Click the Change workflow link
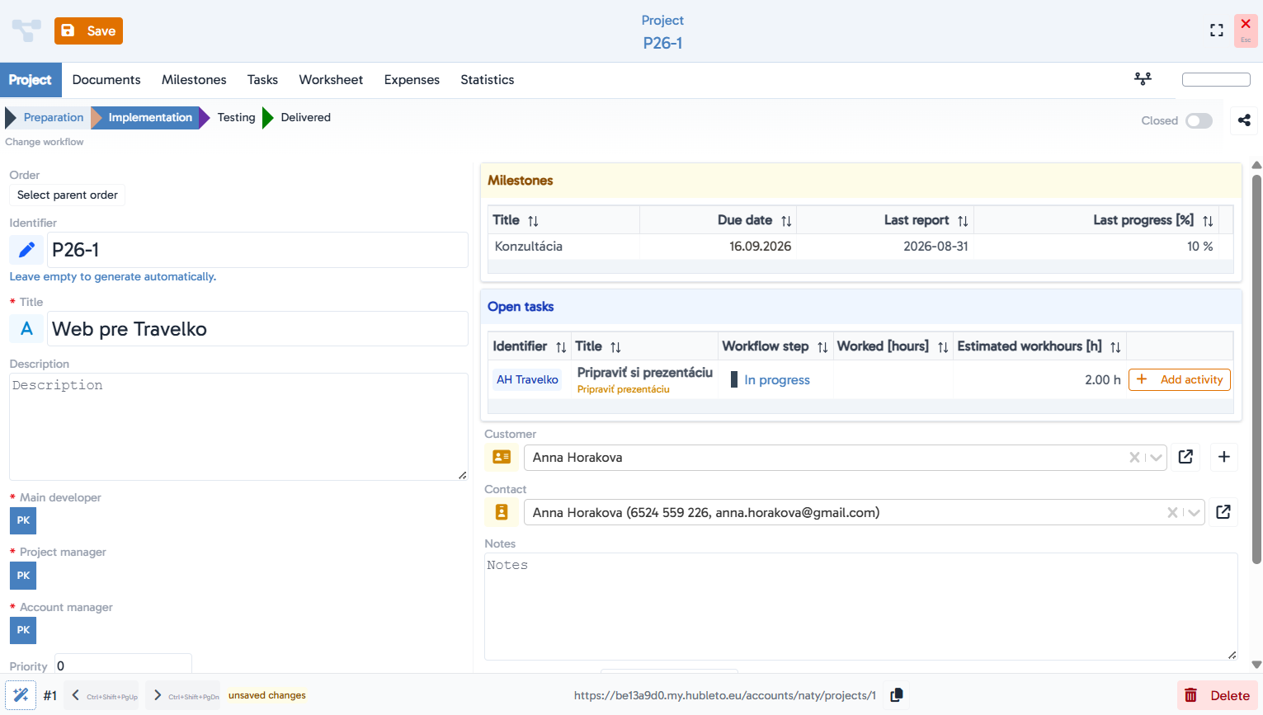The image size is (1263, 715). pos(45,142)
